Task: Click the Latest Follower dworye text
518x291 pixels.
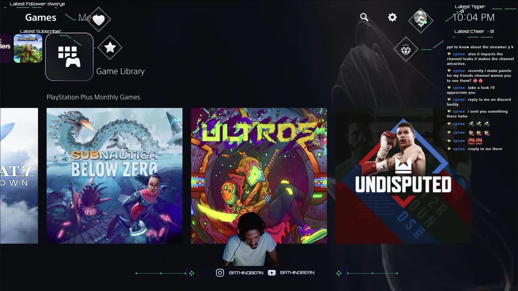Action: pos(37,4)
